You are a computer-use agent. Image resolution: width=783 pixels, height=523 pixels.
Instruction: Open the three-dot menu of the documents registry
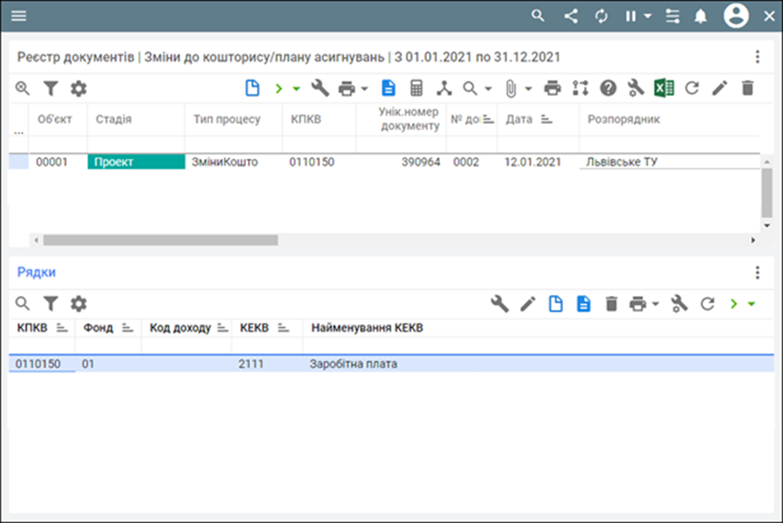click(757, 57)
